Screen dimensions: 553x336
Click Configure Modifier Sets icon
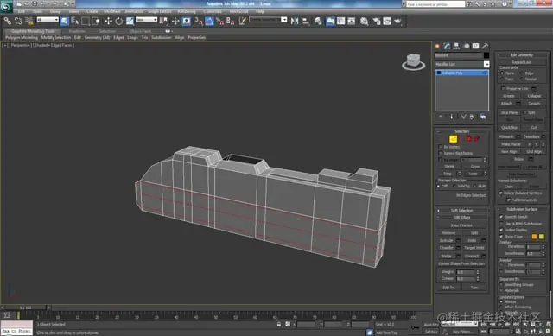[483, 117]
